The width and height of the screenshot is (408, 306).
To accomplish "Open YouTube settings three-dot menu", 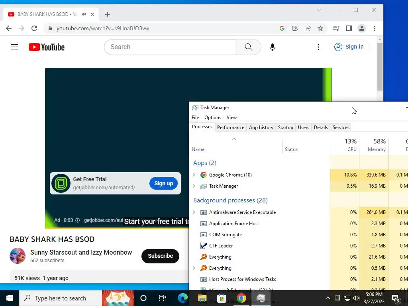I will 318,47.
